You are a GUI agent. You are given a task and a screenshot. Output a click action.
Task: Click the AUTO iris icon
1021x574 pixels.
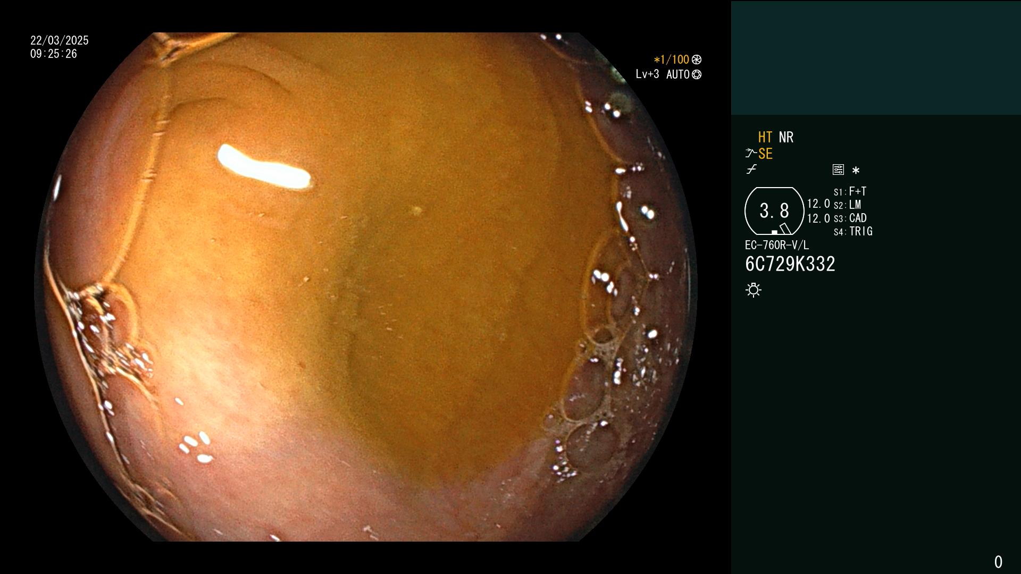[x=697, y=74]
